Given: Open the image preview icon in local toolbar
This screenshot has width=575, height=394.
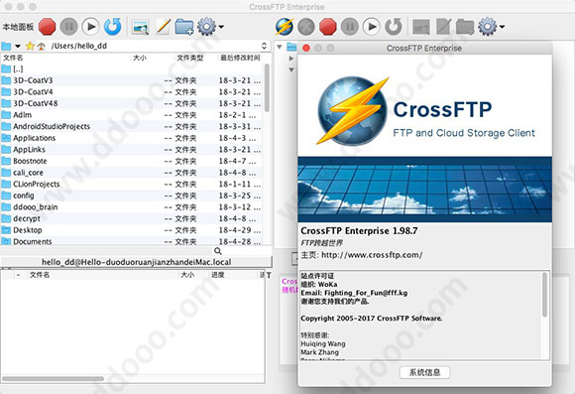Looking at the screenshot, I should (x=141, y=27).
